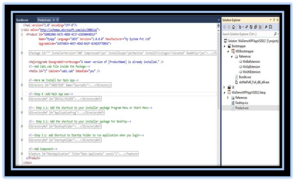
Task: Click Preview Selected Items icon
Action: 270,27
